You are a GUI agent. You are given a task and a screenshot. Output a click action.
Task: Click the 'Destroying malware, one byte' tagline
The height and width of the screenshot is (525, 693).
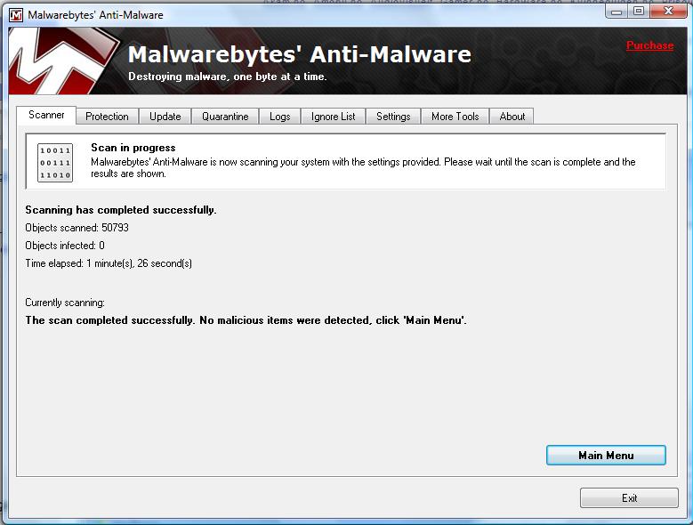tap(227, 77)
